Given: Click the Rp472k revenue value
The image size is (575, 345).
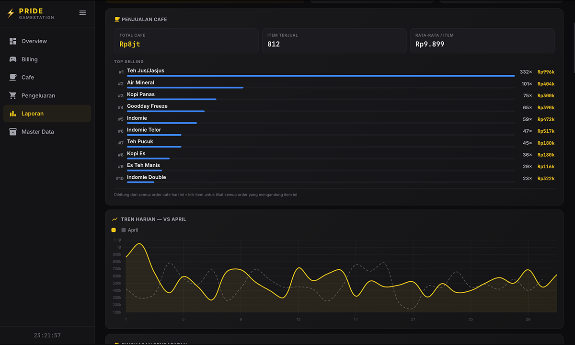Looking at the screenshot, I should tap(546, 119).
